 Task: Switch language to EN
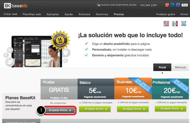(x=142, y=5)
